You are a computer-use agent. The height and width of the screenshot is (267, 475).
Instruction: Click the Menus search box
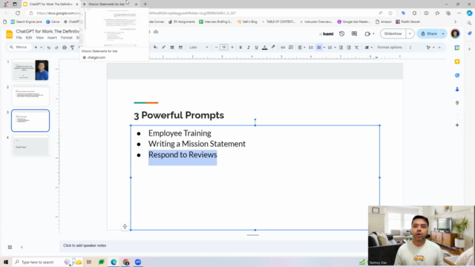point(19,47)
